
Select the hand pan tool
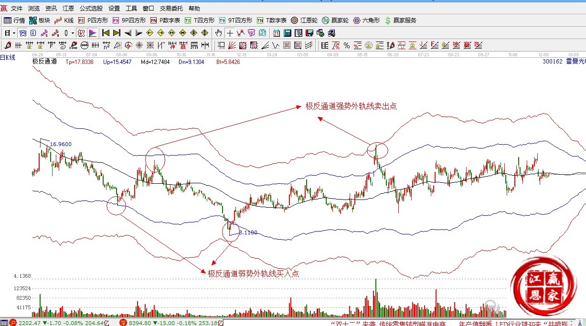219,33
